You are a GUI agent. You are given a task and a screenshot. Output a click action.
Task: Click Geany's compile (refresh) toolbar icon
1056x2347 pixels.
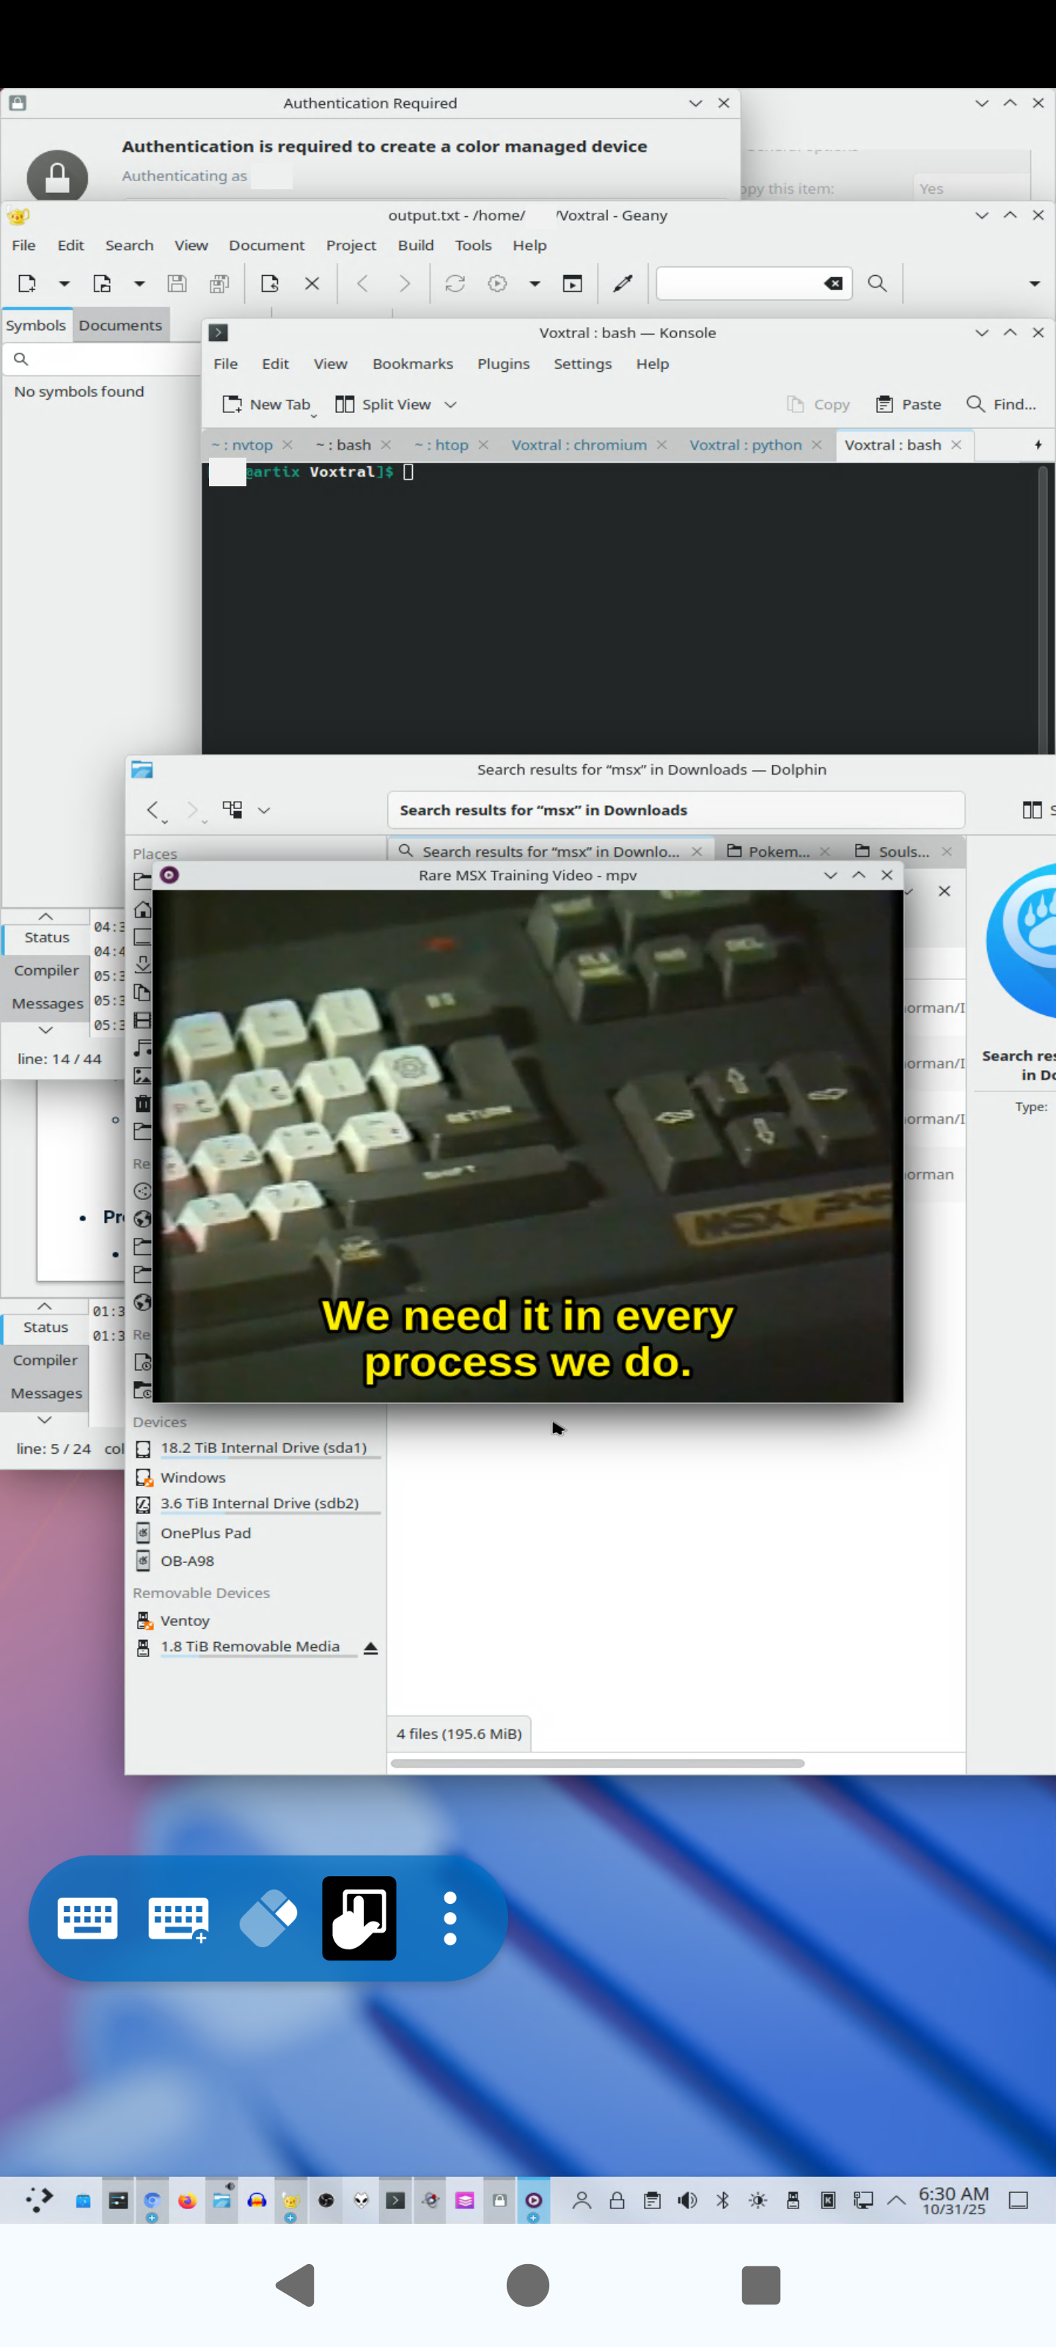point(455,283)
